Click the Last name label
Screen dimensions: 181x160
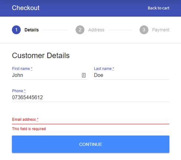(x=104, y=69)
